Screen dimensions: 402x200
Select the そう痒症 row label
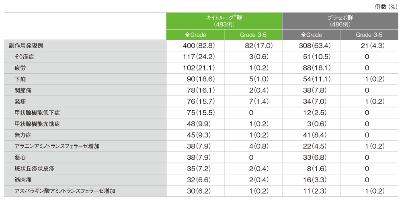(x=25, y=57)
